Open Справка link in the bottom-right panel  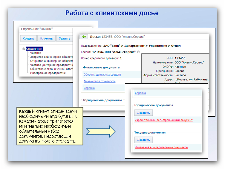click(140, 93)
